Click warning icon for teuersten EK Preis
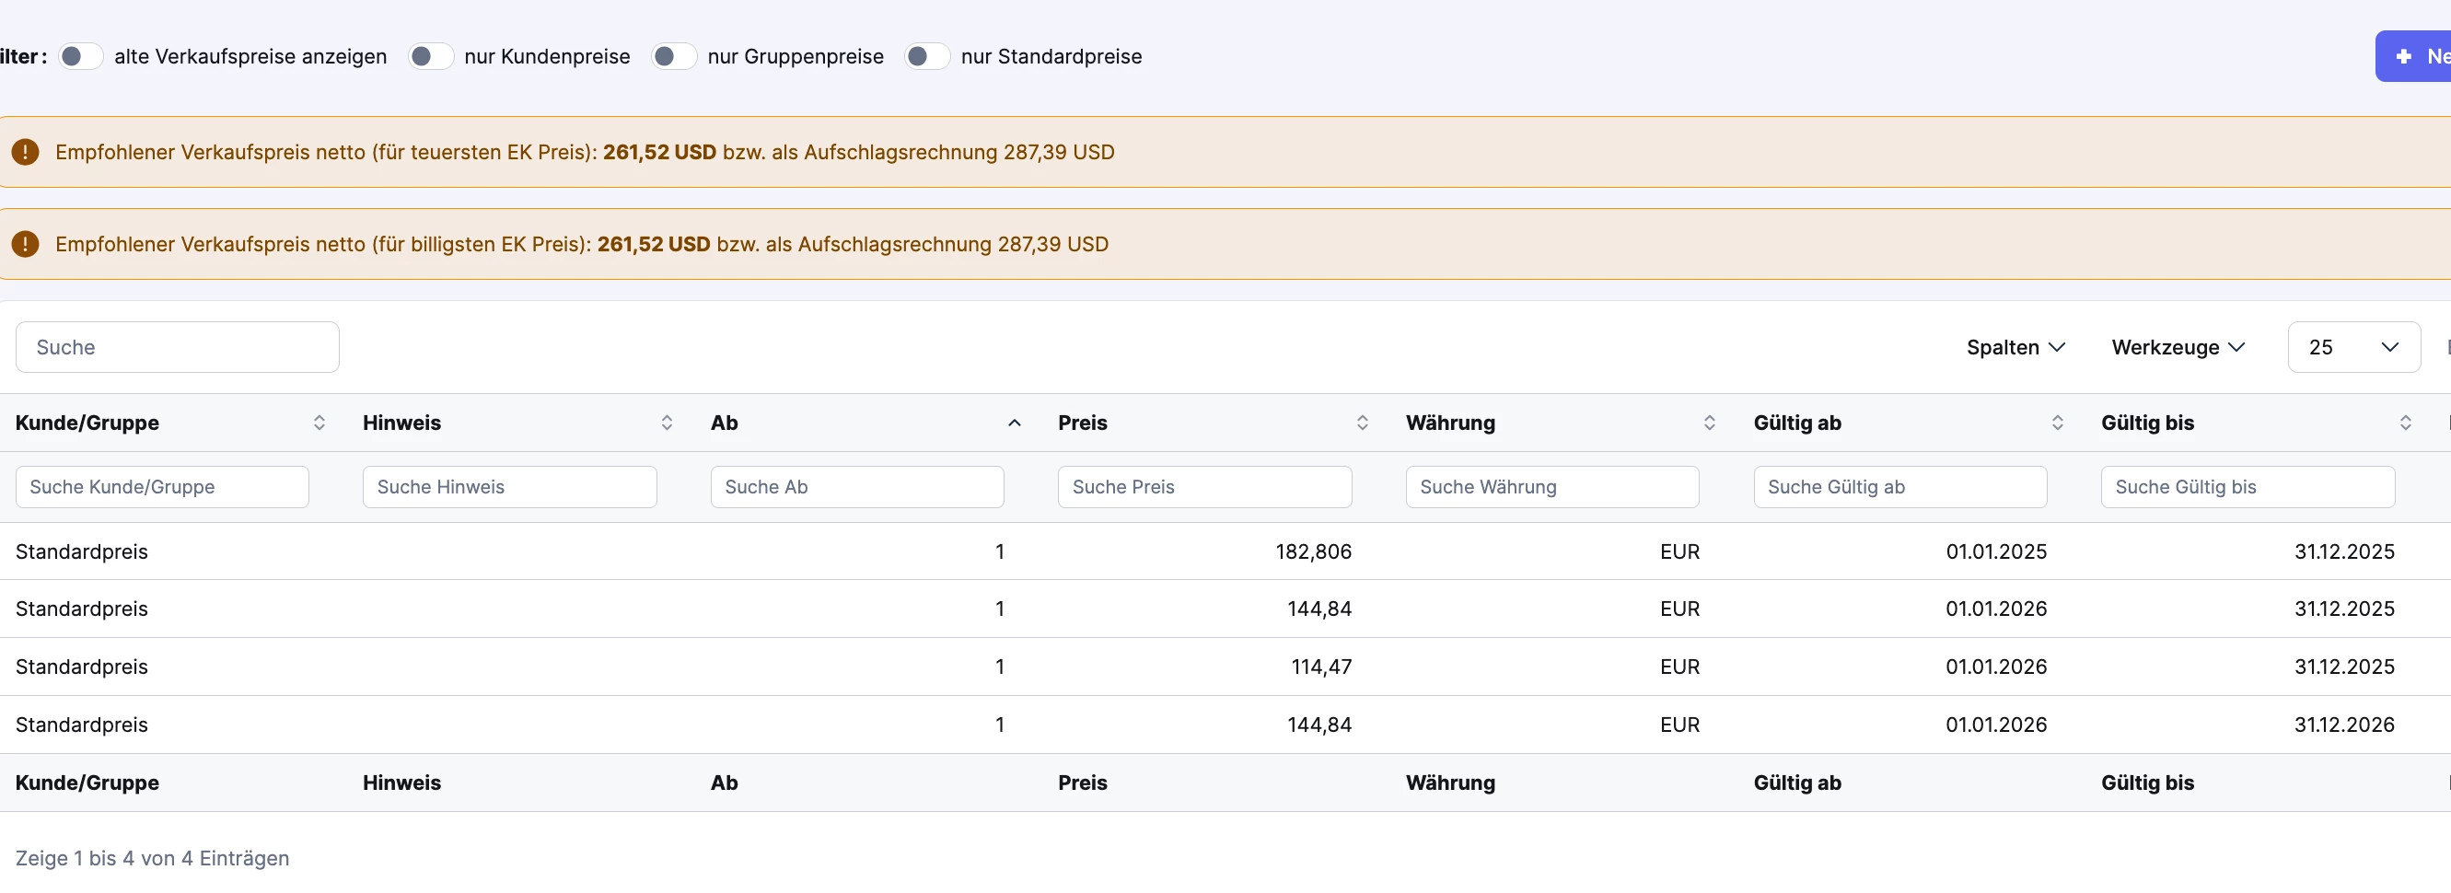Image resolution: width=2451 pixels, height=893 pixels. 26,152
